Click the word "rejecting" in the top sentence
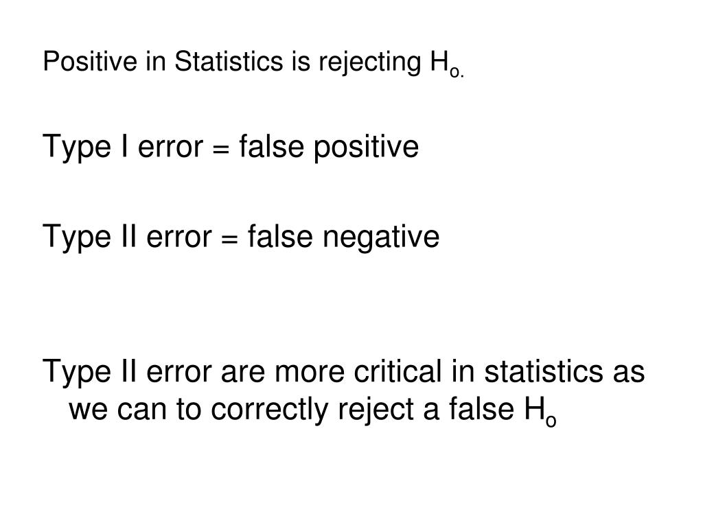 tap(370, 62)
